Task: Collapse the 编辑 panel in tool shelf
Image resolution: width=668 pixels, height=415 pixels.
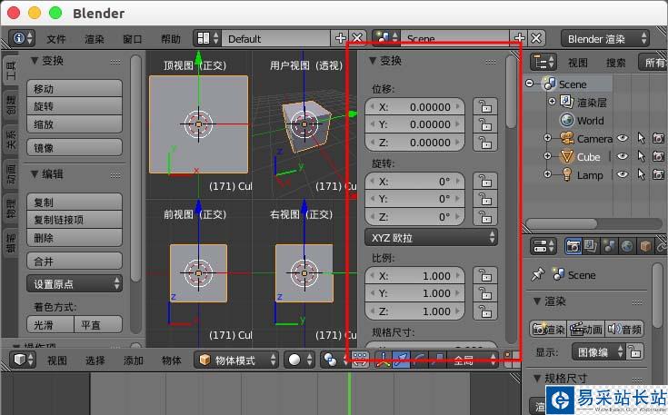Action: click(35, 173)
